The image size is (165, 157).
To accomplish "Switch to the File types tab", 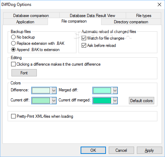I will [x=144, y=16].
